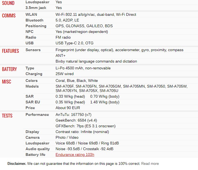This screenshot has width=198, height=170.
Task: Click Photo / Video camera samples text
Action: point(67,137)
